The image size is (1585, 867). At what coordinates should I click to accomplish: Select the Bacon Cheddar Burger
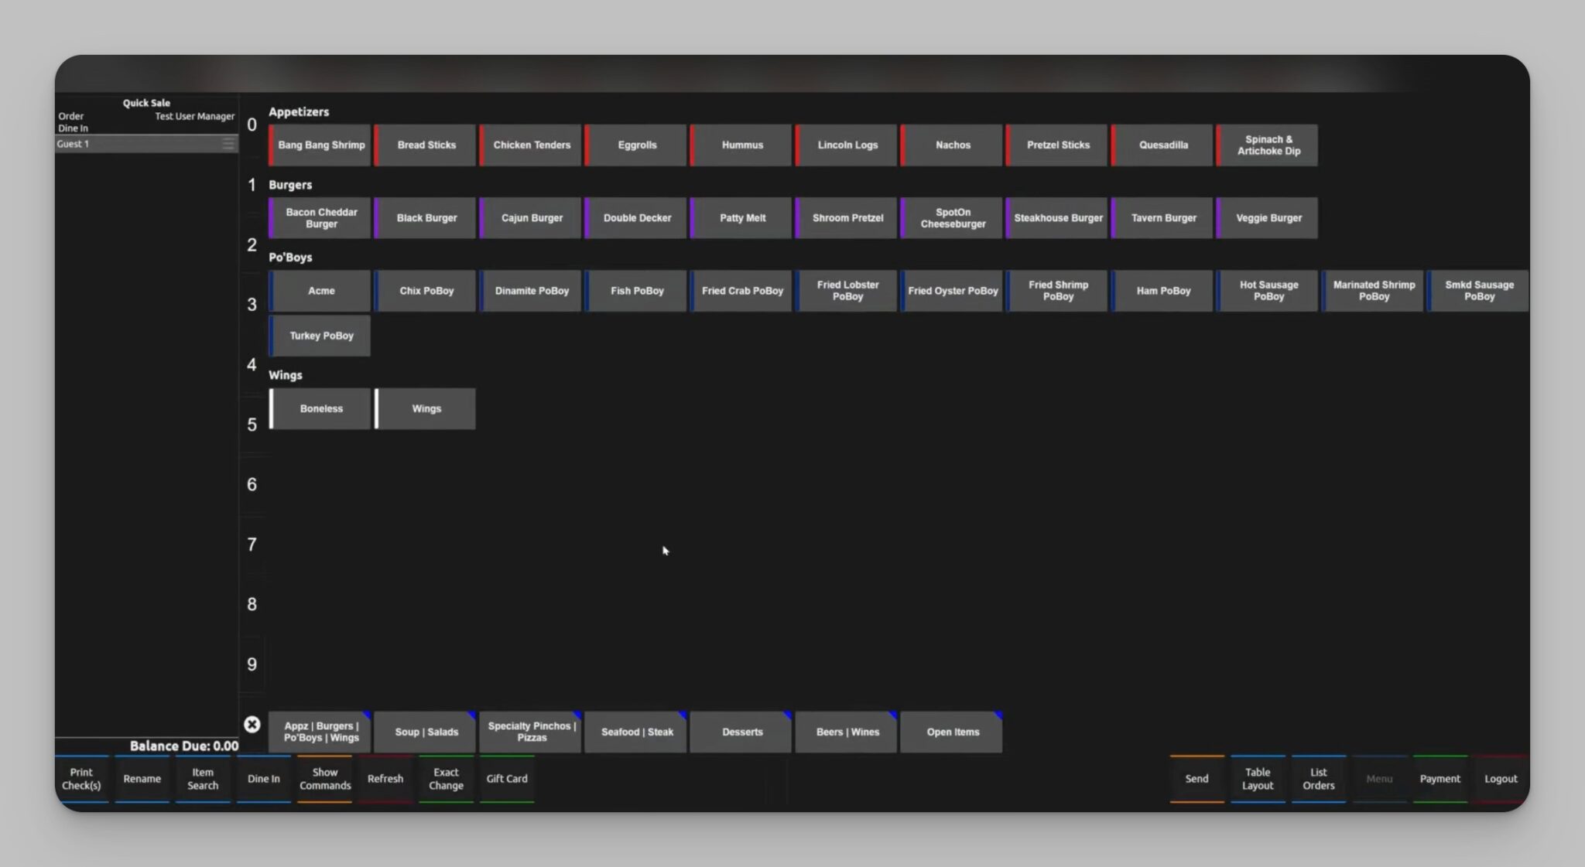[x=320, y=218]
